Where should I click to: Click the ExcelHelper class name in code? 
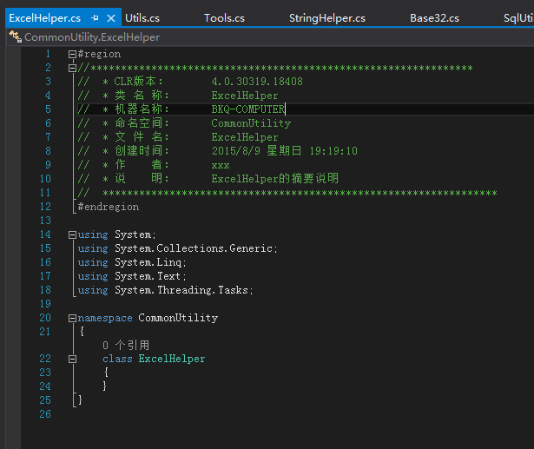[x=172, y=359]
